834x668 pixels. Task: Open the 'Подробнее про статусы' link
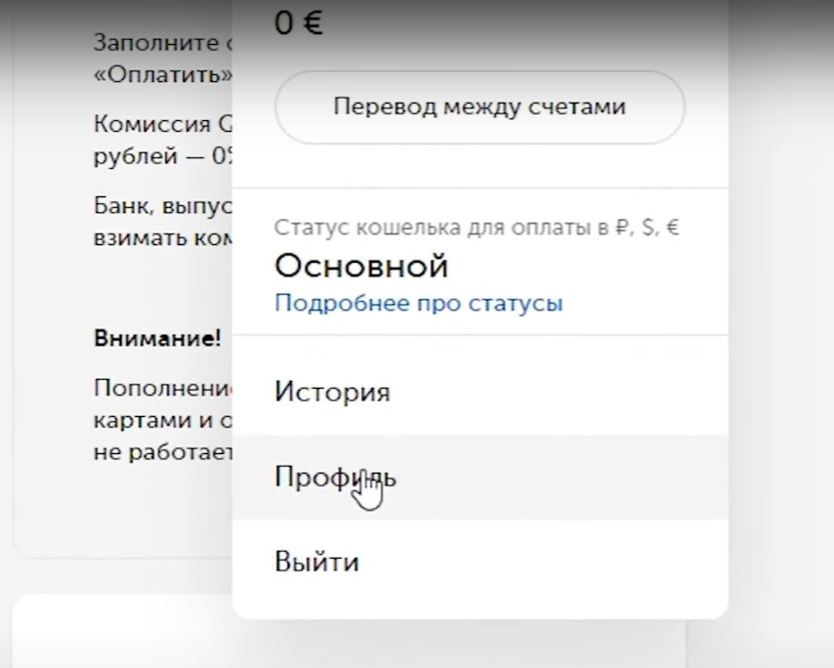click(x=419, y=303)
